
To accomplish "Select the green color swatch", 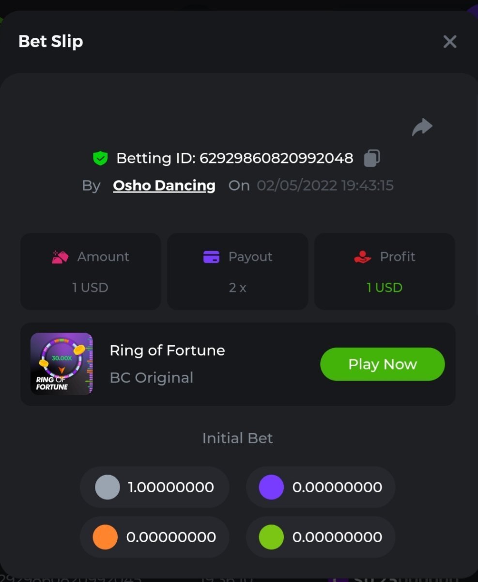I will (271, 537).
